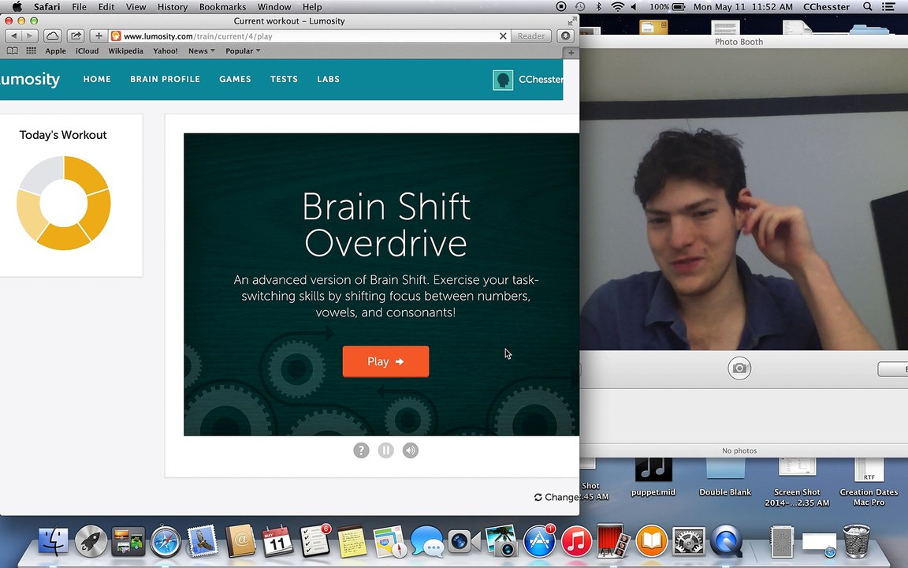Expand the News bookmarks dropdown
This screenshot has height=568, width=908.
pos(202,51)
